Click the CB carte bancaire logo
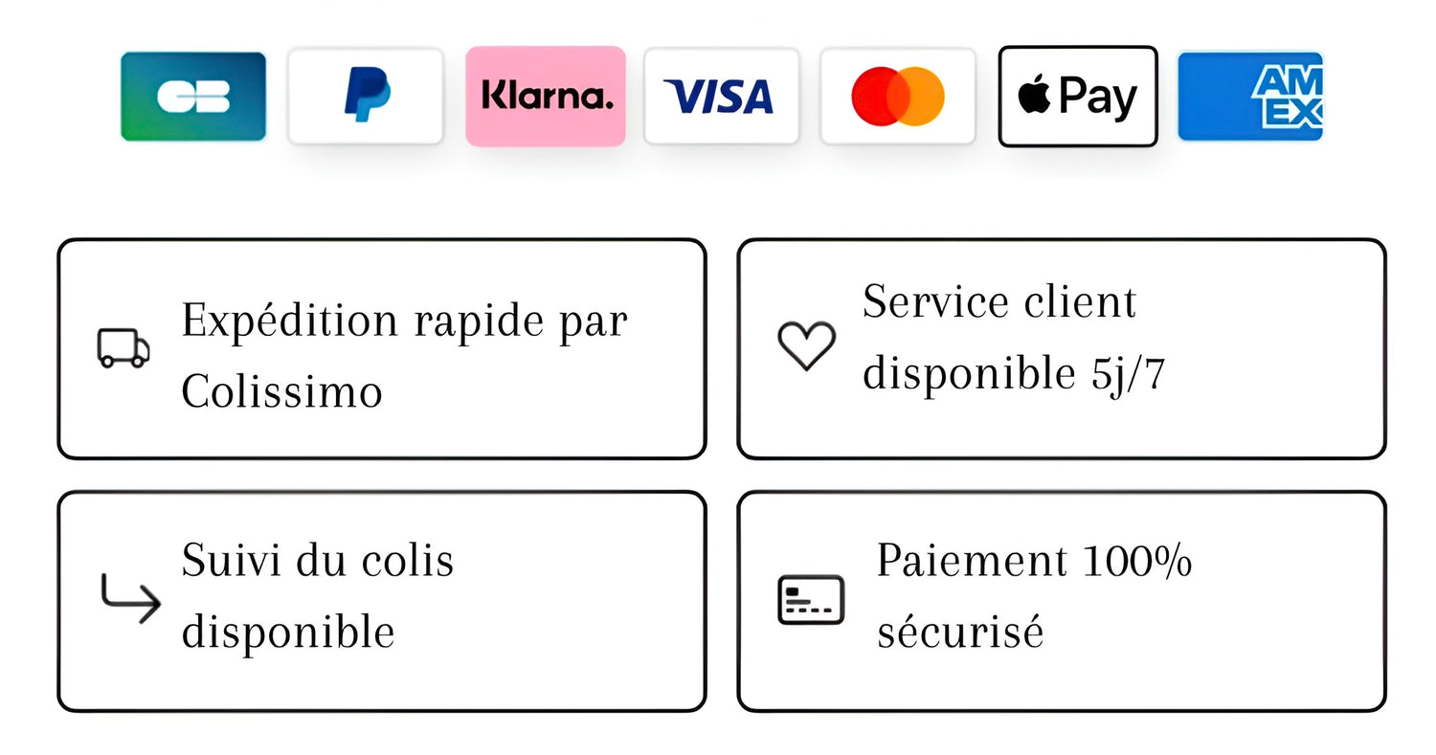The image size is (1436, 755). [x=193, y=97]
